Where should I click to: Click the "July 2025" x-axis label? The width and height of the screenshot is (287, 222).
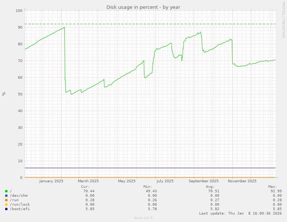pyautogui.click(x=165, y=181)
